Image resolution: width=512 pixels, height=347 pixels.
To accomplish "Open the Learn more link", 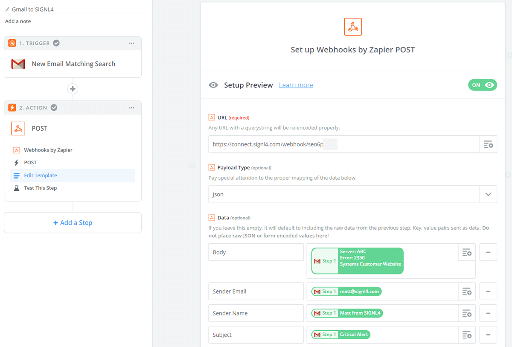I will [x=296, y=85].
